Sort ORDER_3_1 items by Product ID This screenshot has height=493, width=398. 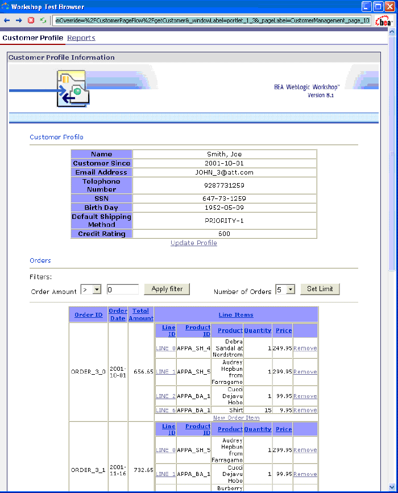click(x=198, y=429)
